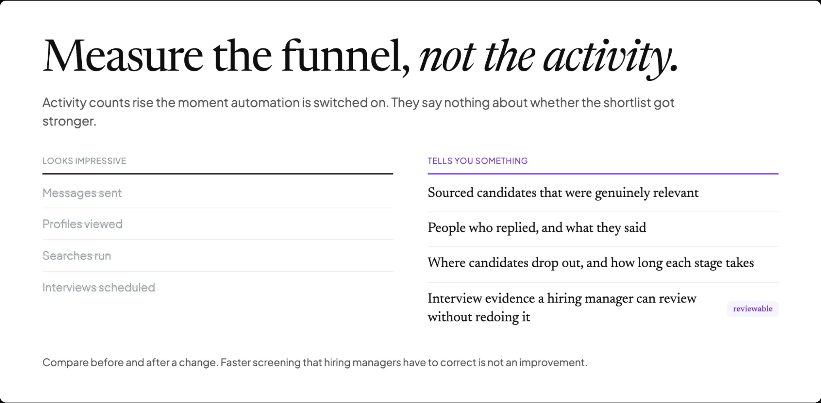Click the 'Activity counts rise' subtitle paragraph
The width and height of the screenshot is (821, 403).
pyautogui.click(x=358, y=112)
